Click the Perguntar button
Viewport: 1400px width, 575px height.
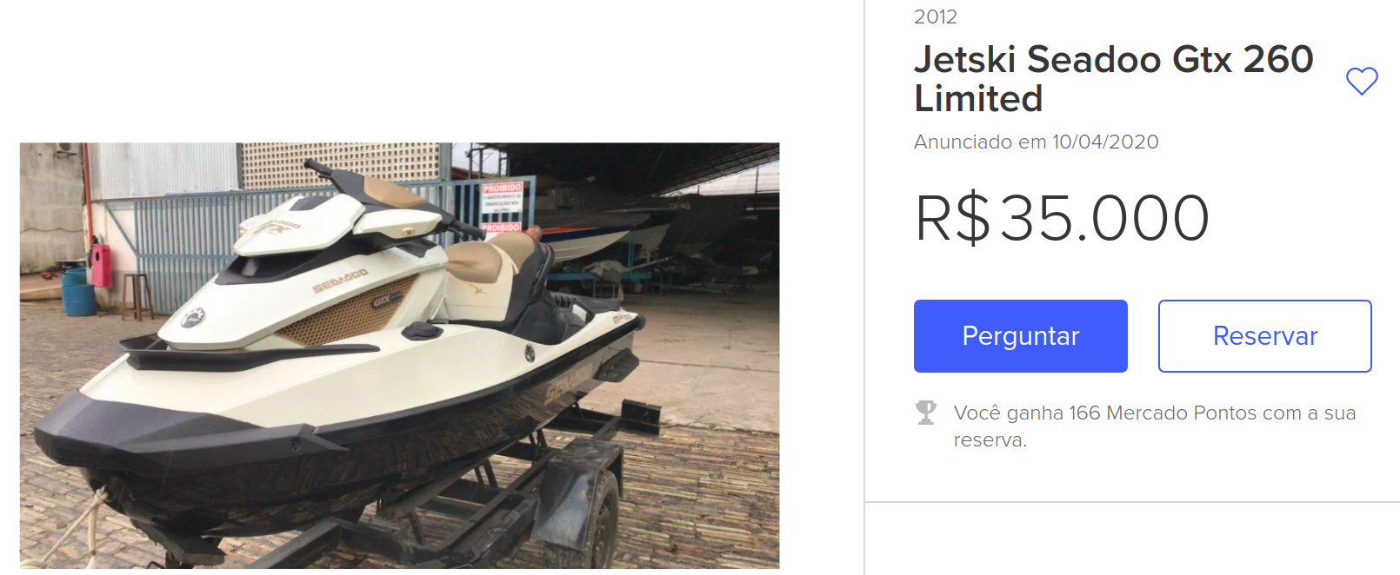(1020, 336)
